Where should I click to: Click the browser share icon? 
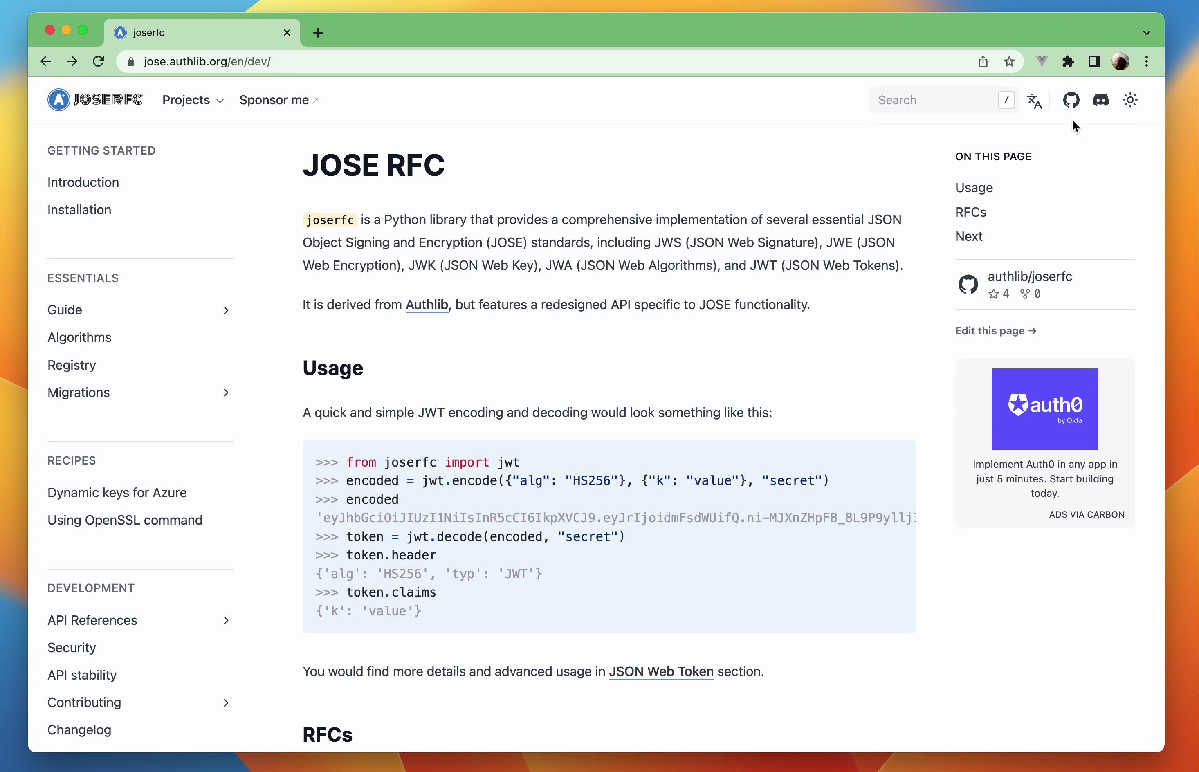(x=983, y=62)
